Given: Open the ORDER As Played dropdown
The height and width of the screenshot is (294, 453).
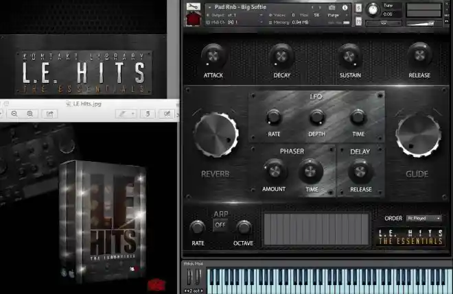Looking at the screenshot, I should click(x=423, y=219).
